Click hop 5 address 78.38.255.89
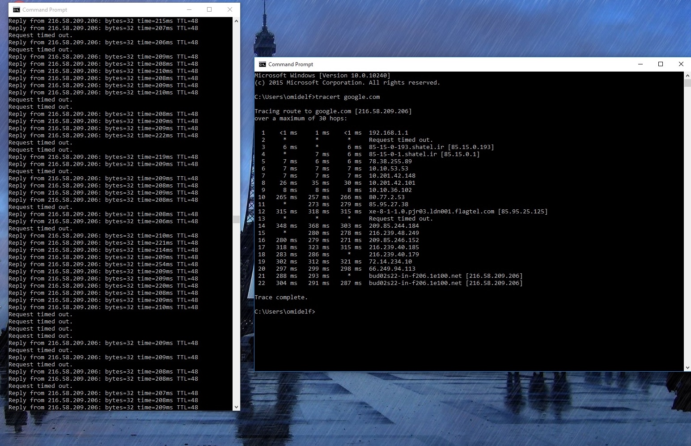 (x=390, y=161)
